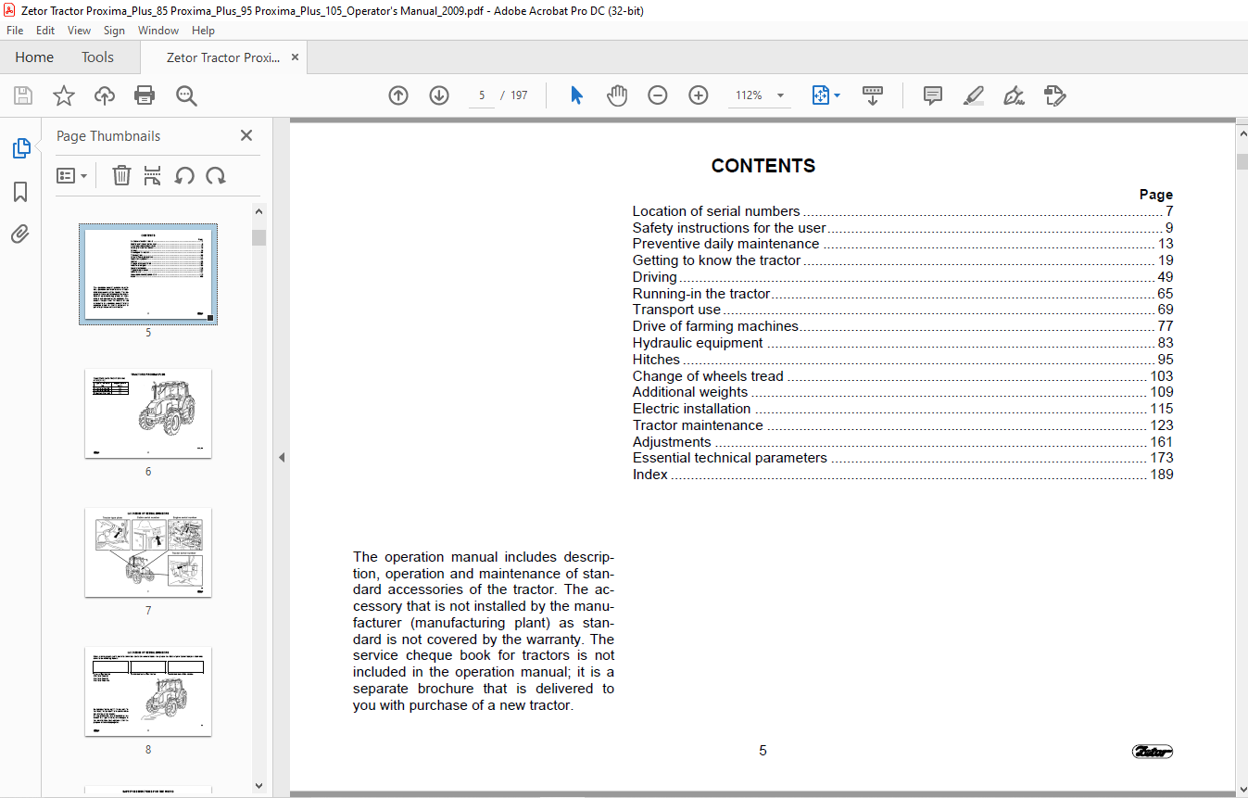This screenshot has height=798, width=1248.
Task: Print the document using printer icon
Action: tap(145, 95)
